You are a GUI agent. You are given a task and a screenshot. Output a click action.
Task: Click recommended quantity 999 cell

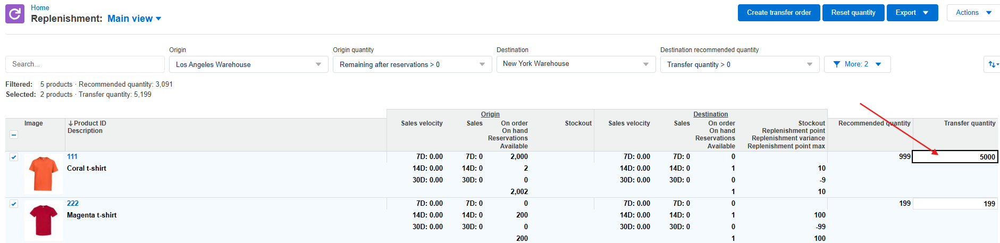(904, 157)
